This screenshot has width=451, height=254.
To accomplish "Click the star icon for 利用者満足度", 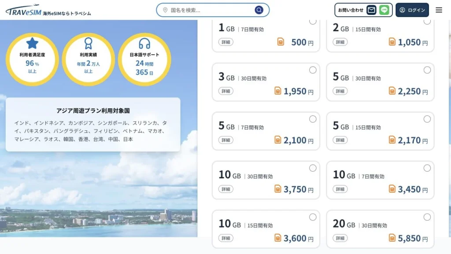I will [32, 44].
